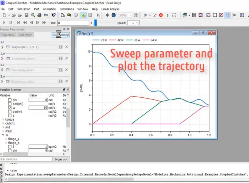Click the erase plot content red X icon
The image size is (249, 183).
coord(221,15)
